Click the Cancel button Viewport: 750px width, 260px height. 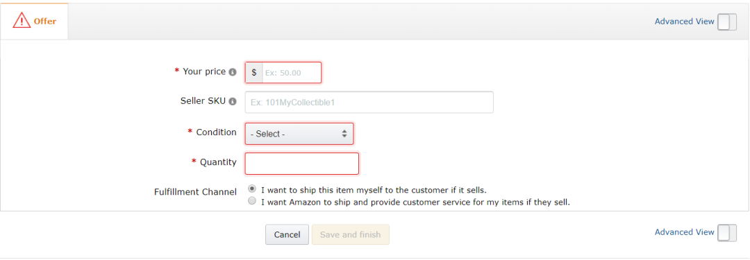pyautogui.click(x=287, y=234)
